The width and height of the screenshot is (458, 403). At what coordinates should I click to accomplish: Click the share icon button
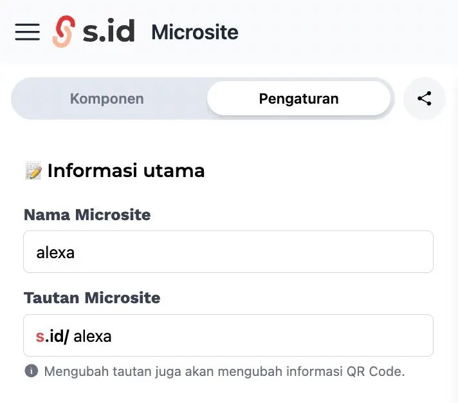click(424, 98)
